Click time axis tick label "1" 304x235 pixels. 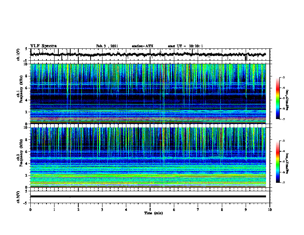pyautogui.click(x=54, y=210)
